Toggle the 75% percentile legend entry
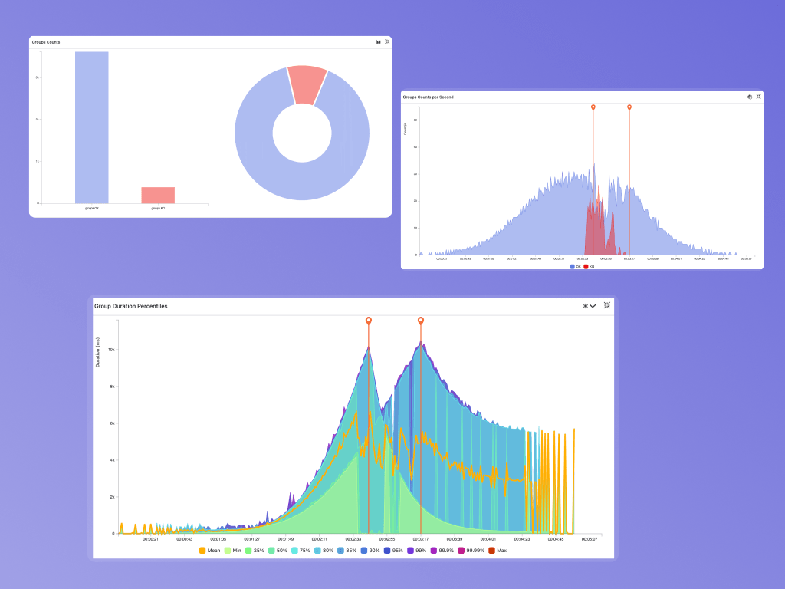The image size is (785, 589). tap(301, 551)
